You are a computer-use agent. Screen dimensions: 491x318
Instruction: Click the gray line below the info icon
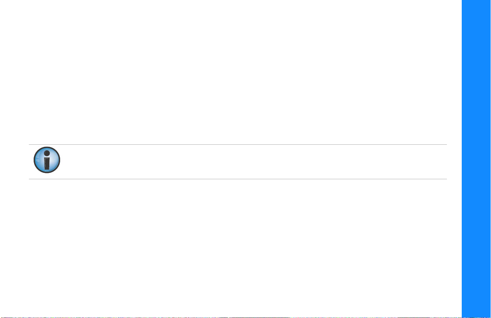[238, 179]
